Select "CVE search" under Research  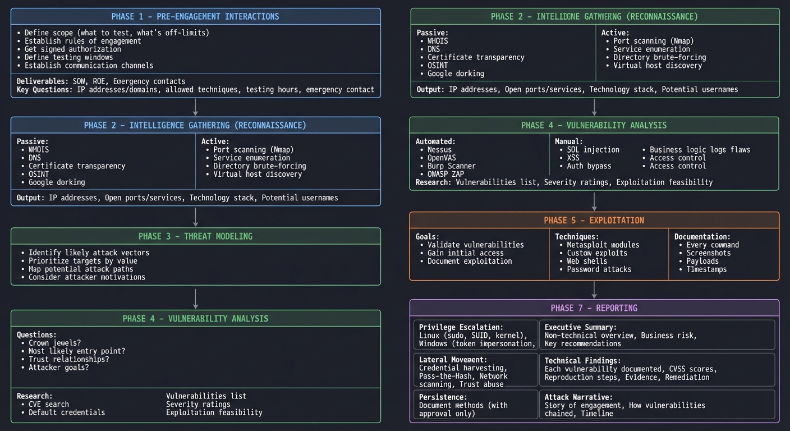(x=48, y=404)
